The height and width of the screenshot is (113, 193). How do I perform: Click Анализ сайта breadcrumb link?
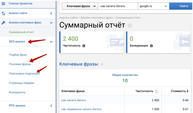[68, 18]
